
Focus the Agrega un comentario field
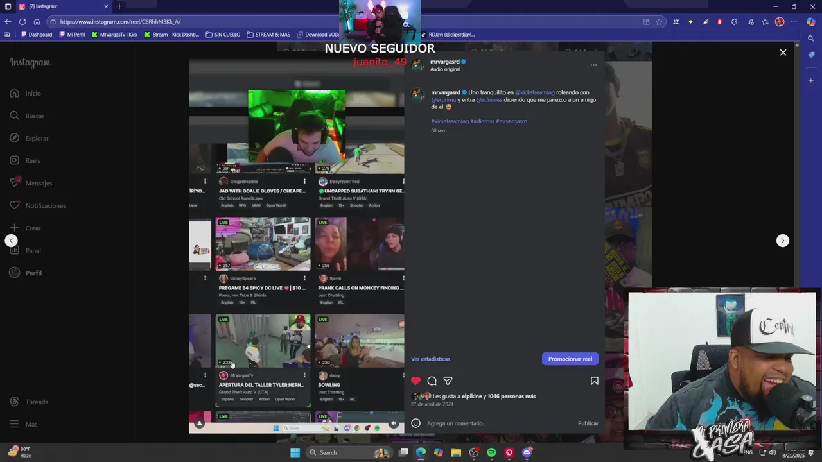pyautogui.click(x=498, y=424)
